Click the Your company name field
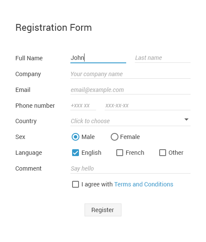This screenshot has height=242, width=206. click(x=130, y=74)
